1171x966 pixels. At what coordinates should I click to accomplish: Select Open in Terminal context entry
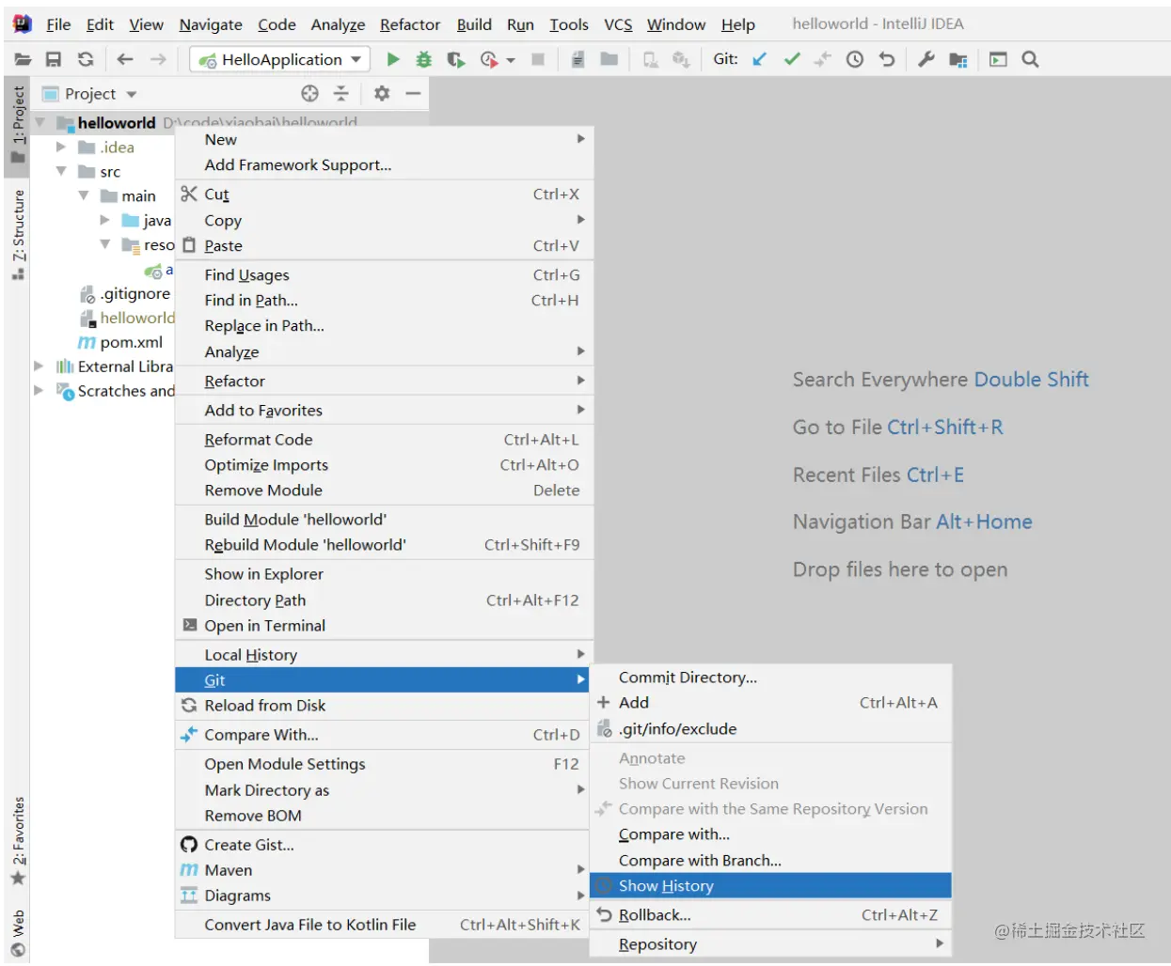pos(384,625)
